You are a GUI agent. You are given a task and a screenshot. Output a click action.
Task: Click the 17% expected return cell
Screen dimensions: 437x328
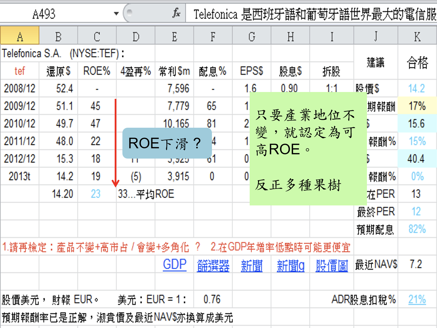click(417, 106)
